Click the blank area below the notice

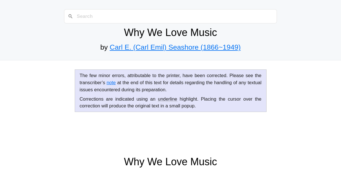click(170, 133)
